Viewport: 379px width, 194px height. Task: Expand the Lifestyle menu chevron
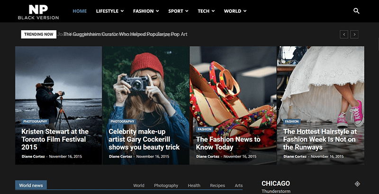point(122,11)
